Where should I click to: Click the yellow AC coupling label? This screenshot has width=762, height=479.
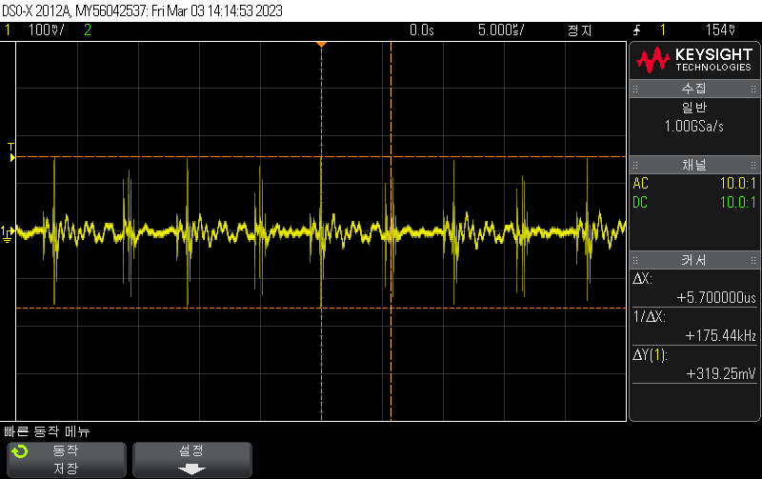[x=640, y=184]
